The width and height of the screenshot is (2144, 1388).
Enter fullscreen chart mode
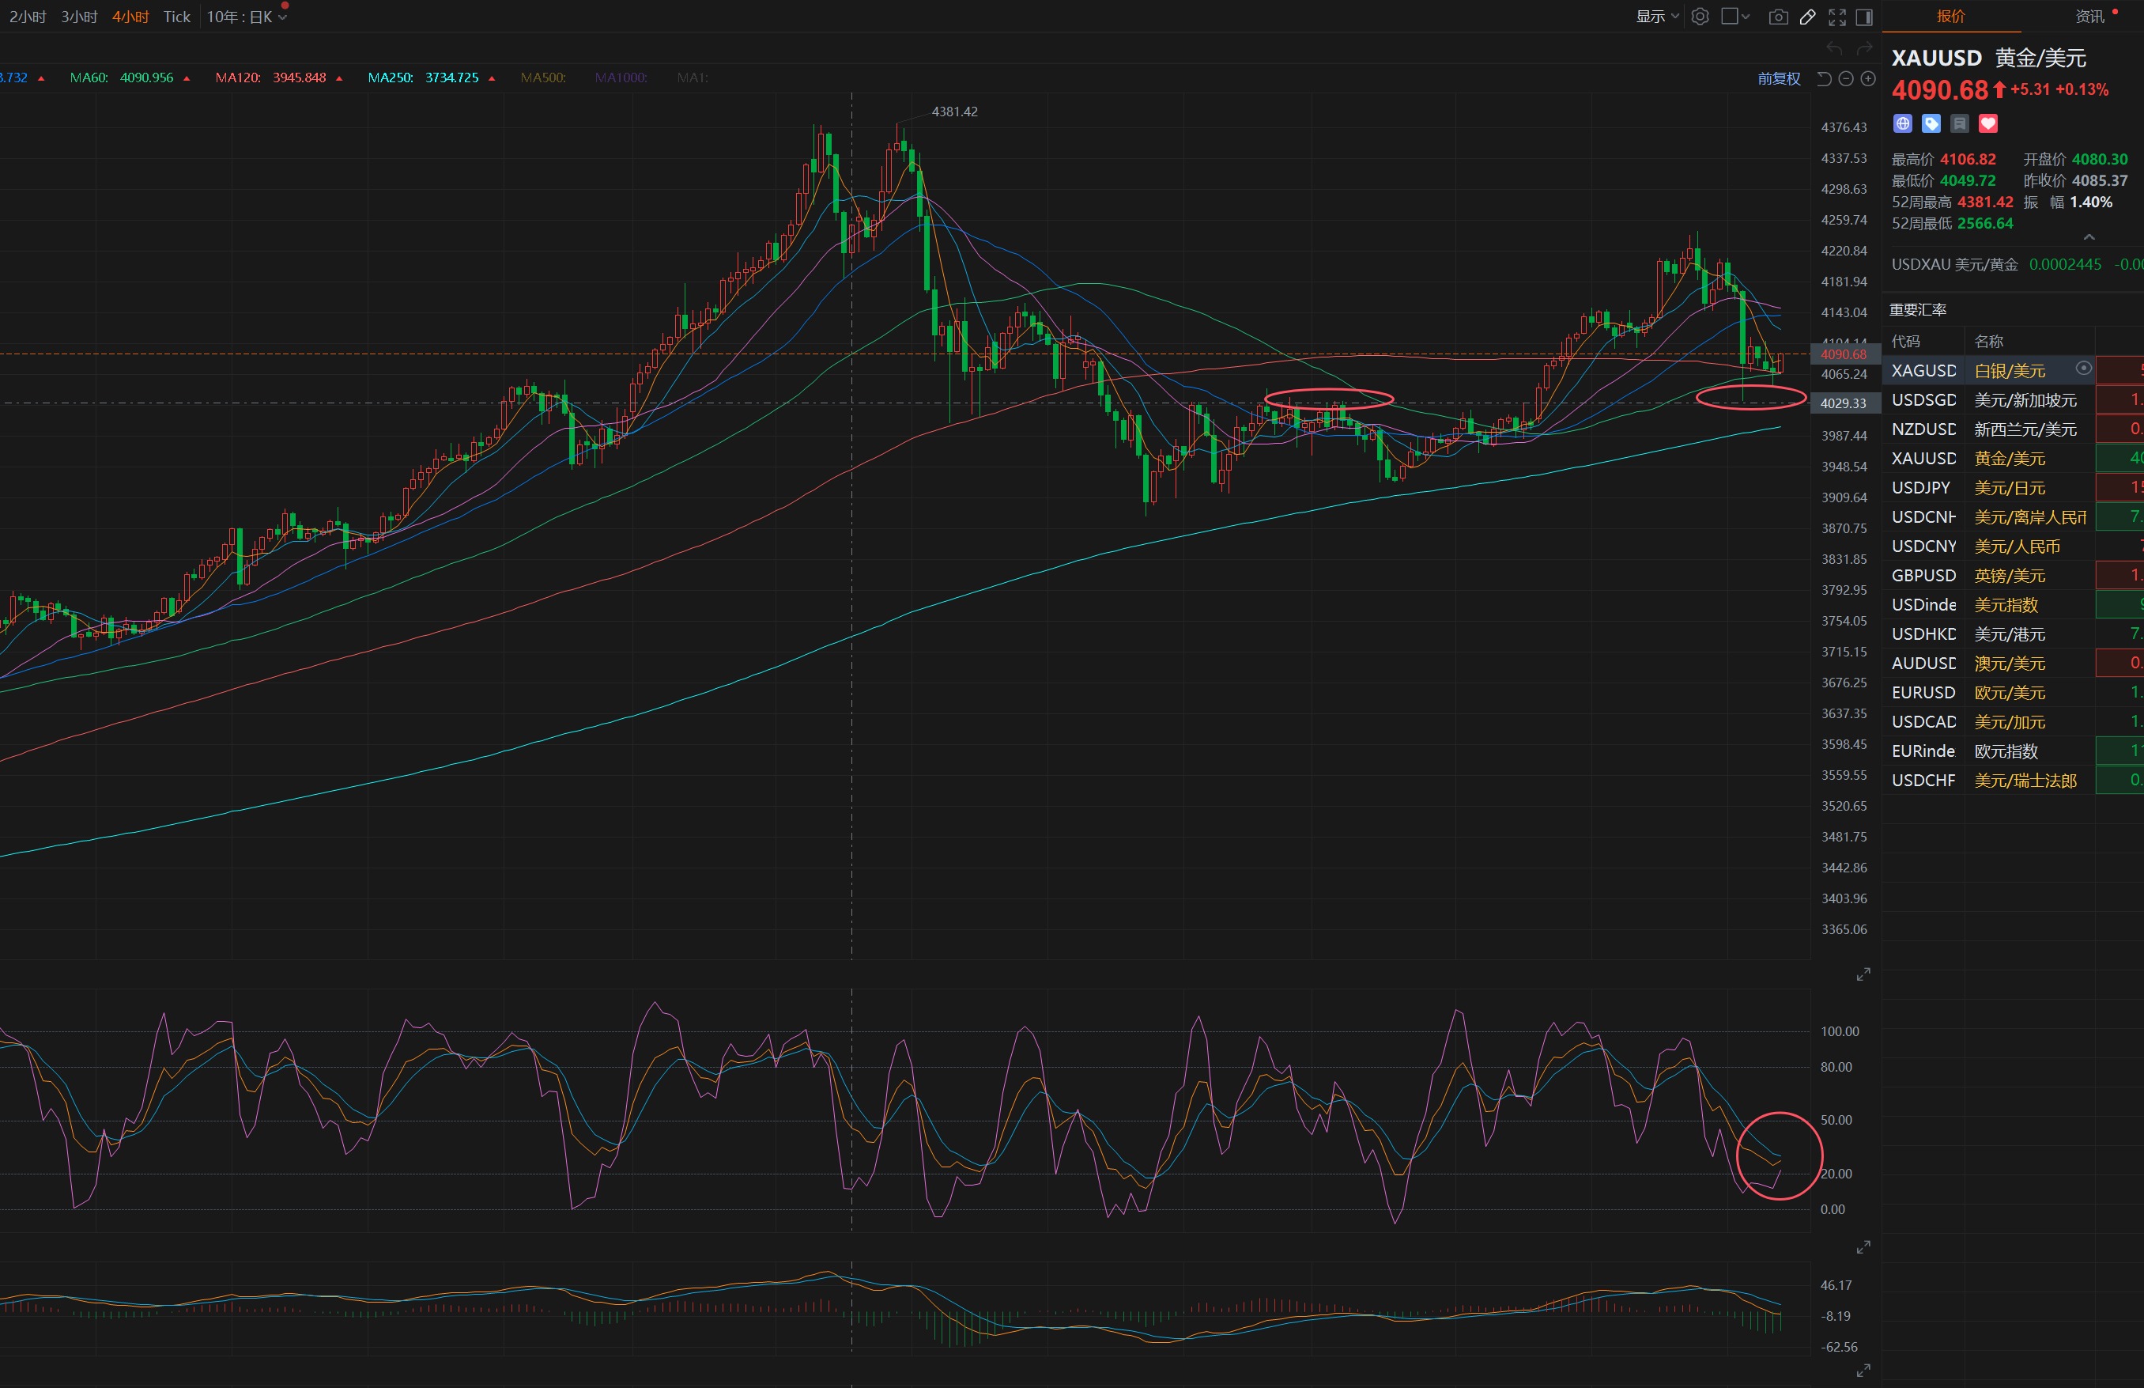click(1836, 17)
